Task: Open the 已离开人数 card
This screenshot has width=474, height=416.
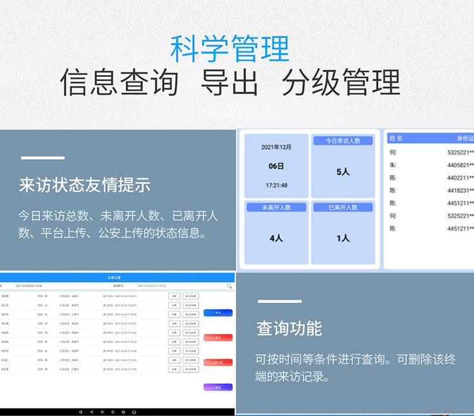Action: tap(343, 230)
